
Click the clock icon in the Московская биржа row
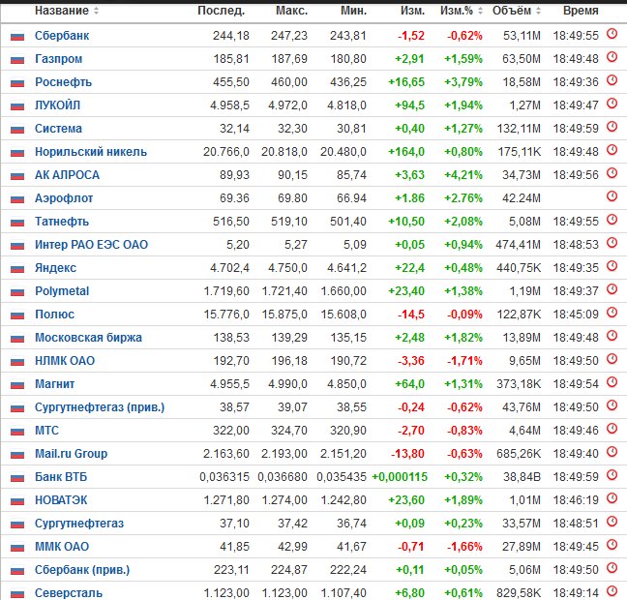tap(612, 335)
